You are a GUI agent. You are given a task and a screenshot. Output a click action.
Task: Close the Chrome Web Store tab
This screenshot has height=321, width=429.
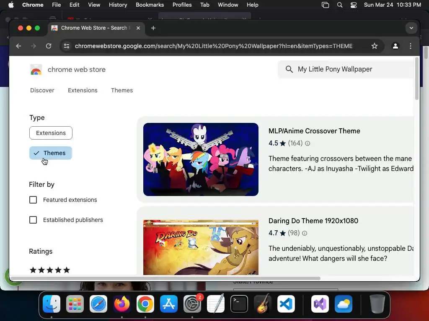click(138, 28)
